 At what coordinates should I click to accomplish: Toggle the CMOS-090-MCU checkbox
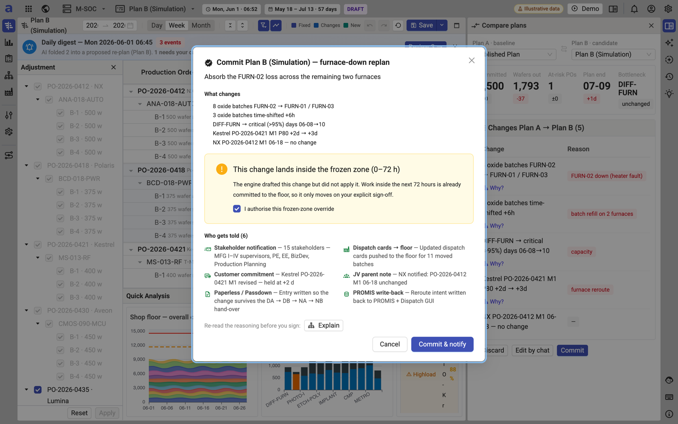tap(49, 324)
